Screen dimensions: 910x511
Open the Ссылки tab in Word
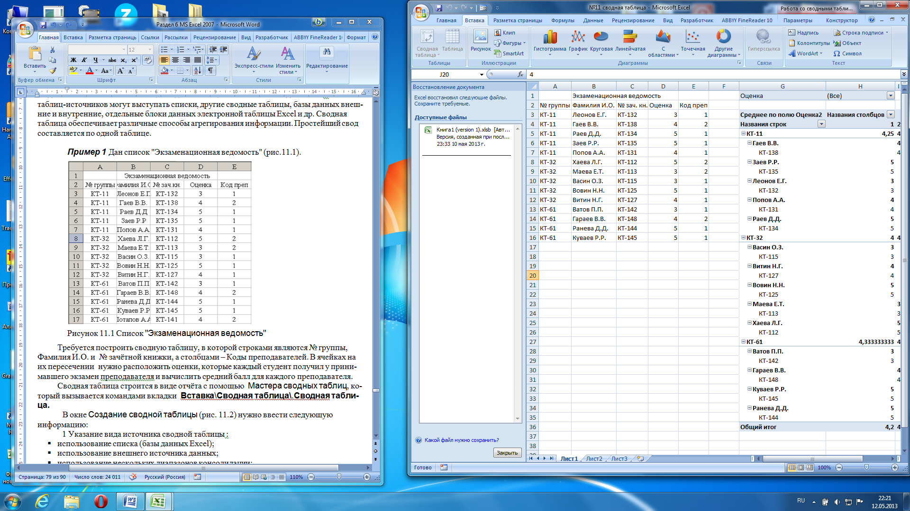150,37
